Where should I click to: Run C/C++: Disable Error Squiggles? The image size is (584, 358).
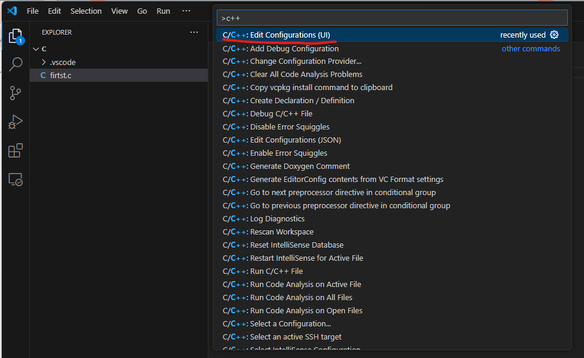point(392,127)
